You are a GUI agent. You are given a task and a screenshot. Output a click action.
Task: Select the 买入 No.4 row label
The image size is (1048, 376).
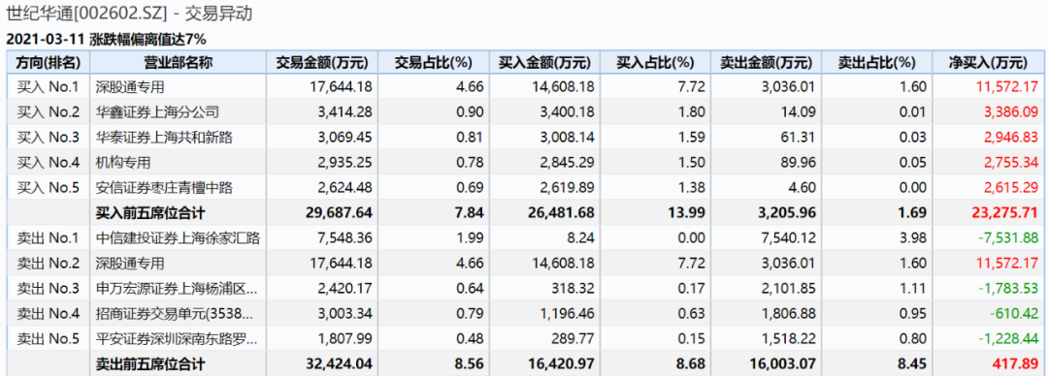coord(48,162)
